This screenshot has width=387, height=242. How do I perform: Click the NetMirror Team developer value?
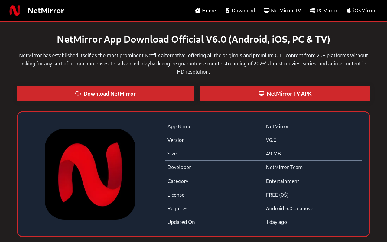pyautogui.click(x=313, y=167)
